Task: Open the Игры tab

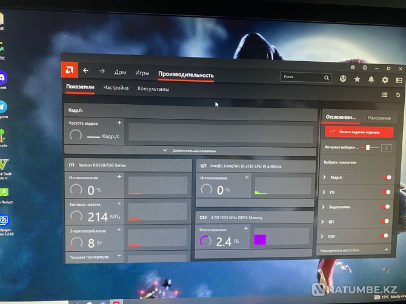Action: [x=142, y=73]
